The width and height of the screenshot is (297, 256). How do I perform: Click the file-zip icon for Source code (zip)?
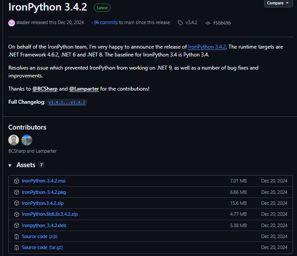[x=17, y=237]
